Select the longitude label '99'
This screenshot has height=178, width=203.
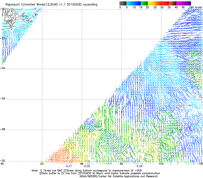click(x=121, y=164)
